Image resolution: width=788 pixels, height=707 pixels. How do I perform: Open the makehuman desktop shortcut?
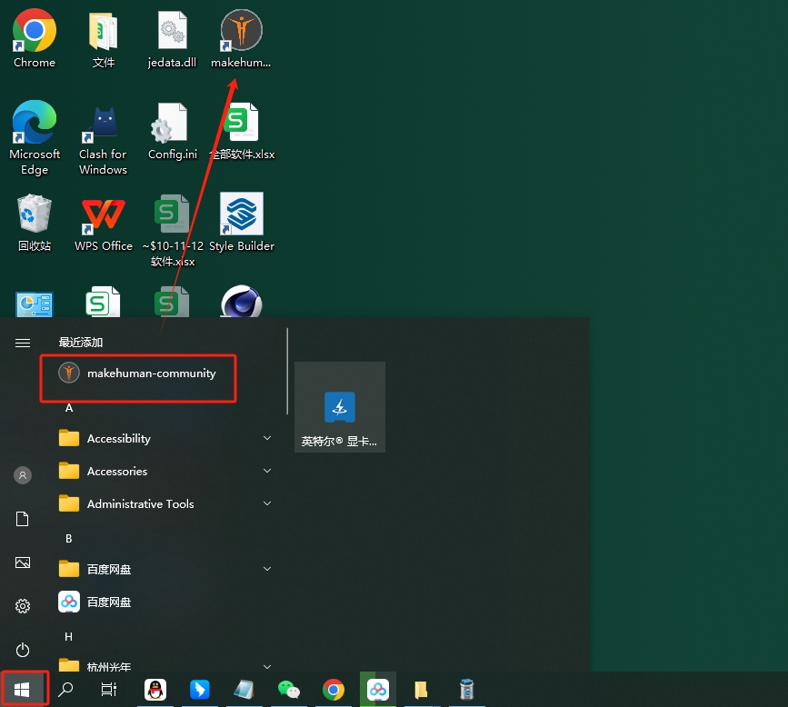click(x=241, y=38)
